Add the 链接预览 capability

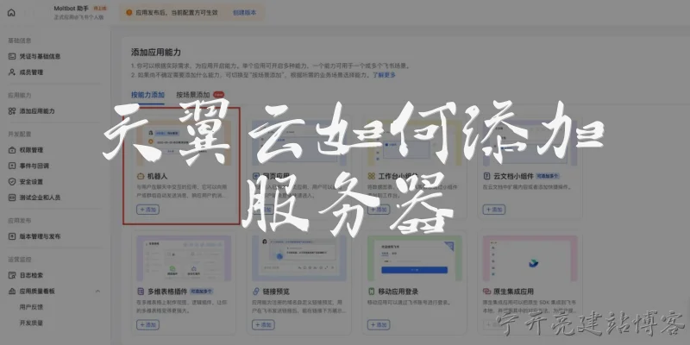pyautogui.click(x=263, y=325)
